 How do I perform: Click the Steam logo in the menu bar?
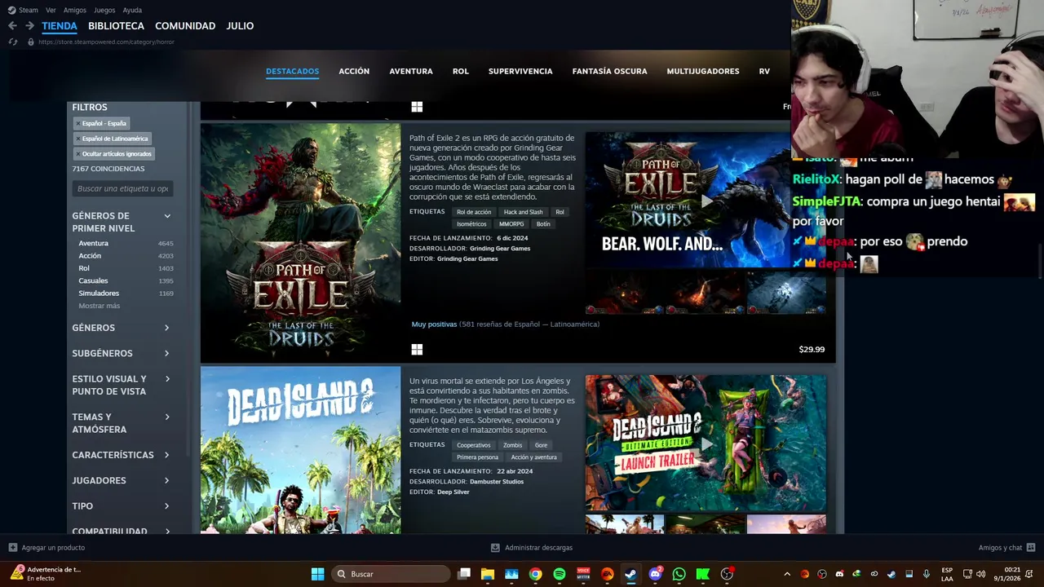11,10
